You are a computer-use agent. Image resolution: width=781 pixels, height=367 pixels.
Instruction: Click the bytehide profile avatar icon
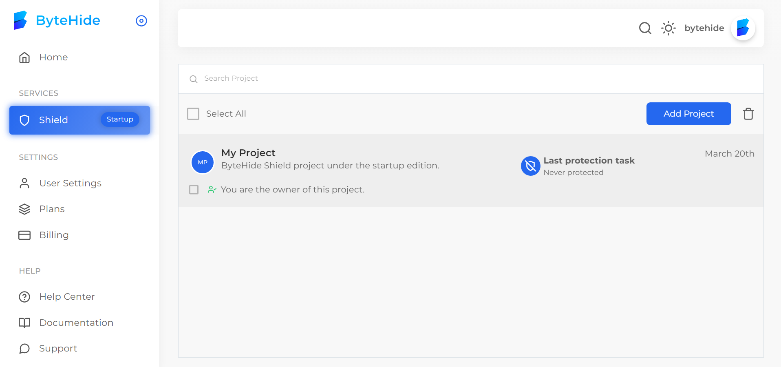click(x=743, y=28)
